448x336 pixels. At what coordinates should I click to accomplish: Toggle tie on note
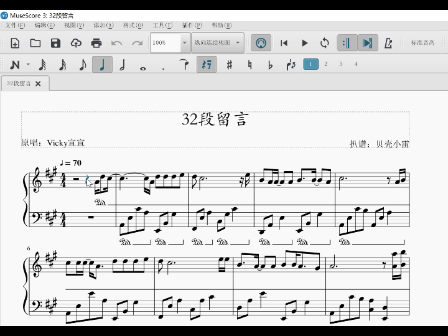pos(185,65)
